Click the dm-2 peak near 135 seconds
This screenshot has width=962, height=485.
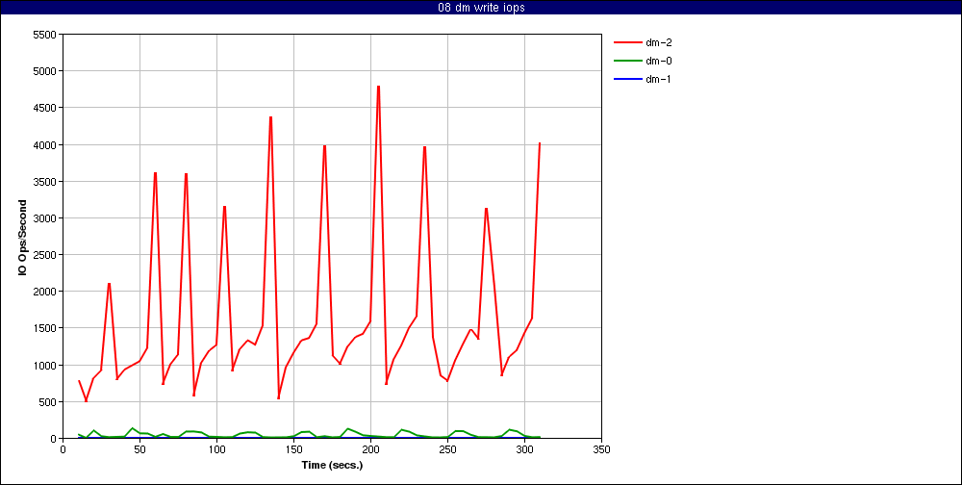[x=270, y=117]
